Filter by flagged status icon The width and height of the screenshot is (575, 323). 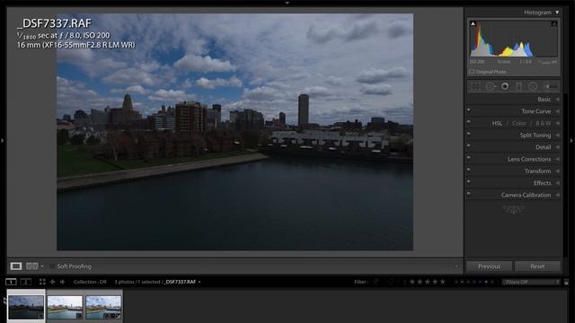(x=376, y=282)
